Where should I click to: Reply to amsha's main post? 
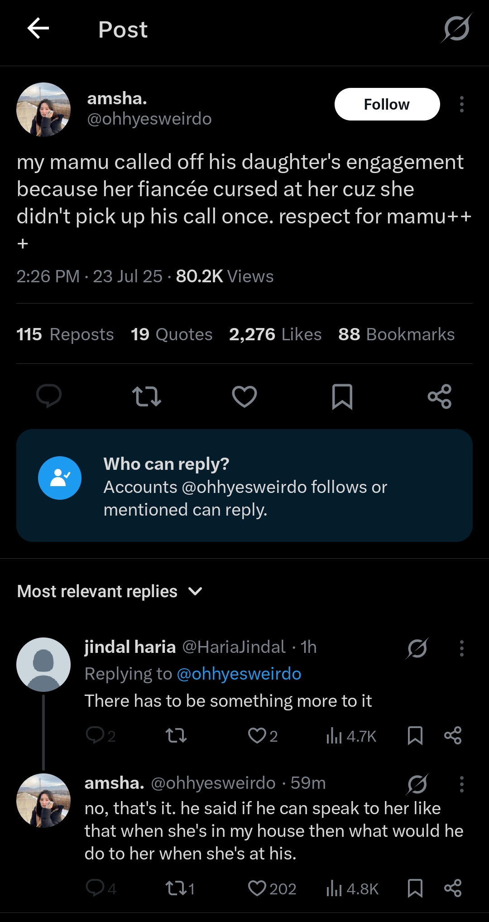point(49,396)
